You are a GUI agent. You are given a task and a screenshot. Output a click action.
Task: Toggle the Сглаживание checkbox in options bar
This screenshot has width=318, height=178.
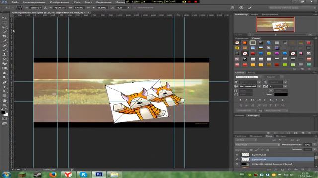click(x=135, y=8)
